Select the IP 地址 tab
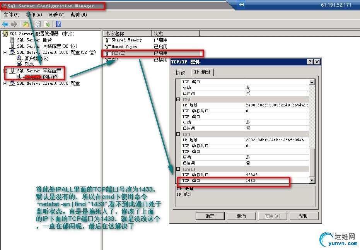The height and width of the screenshot is (250, 360). pyautogui.click(x=202, y=72)
